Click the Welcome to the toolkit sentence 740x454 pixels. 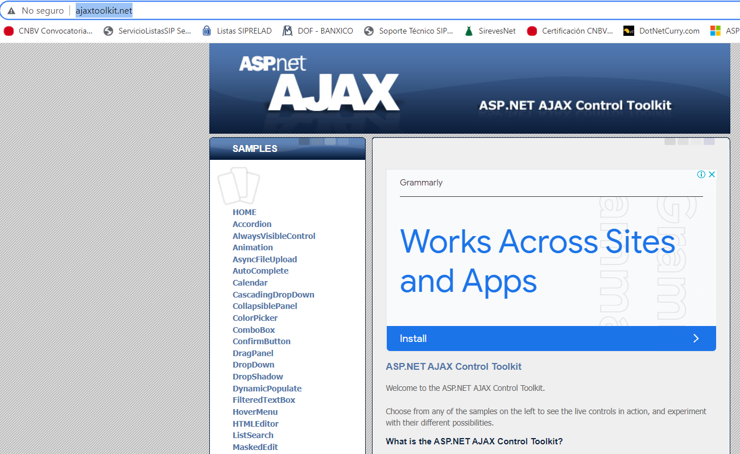click(x=465, y=388)
